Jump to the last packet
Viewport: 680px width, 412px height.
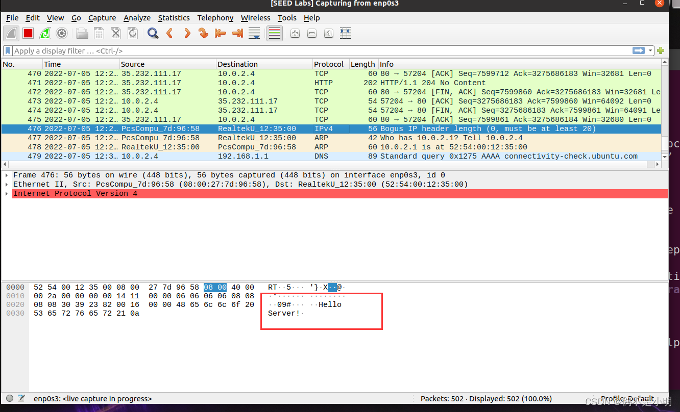point(237,33)
